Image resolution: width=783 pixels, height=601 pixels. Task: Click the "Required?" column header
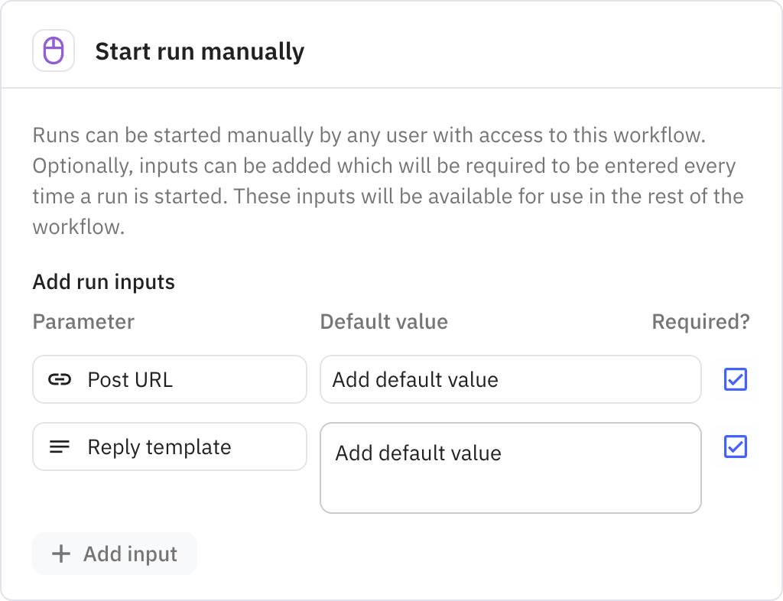pyautogui.click(x=700, y=322)
